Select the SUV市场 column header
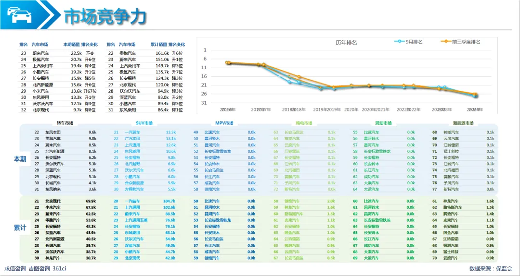 point(144,123)
